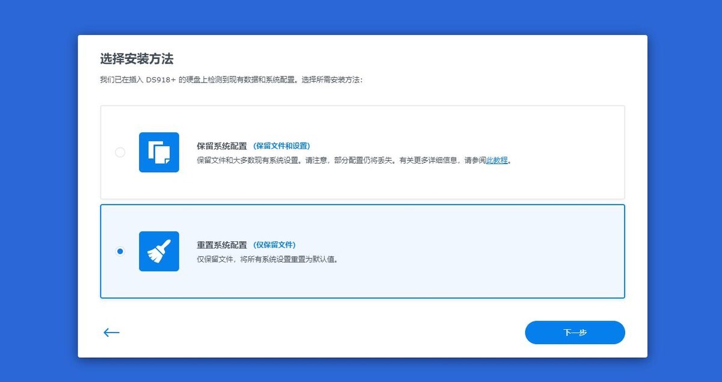This screenshot has height=382, width=722.
Task: Click the blue (仅保留文件) label
Action: click(x=274, y=245)
